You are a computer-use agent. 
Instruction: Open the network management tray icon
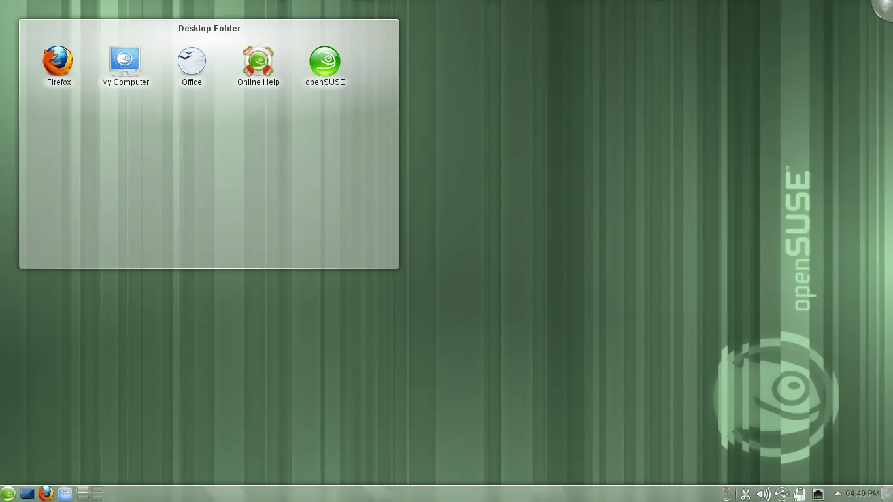pyautogui.click(x=818, y=494)
